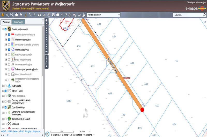This screenshot has width=207, height=137.
Task: Uncheck the Mapa ewidencyjna layer
Action: pyautogui.click(x=9, y=40)
